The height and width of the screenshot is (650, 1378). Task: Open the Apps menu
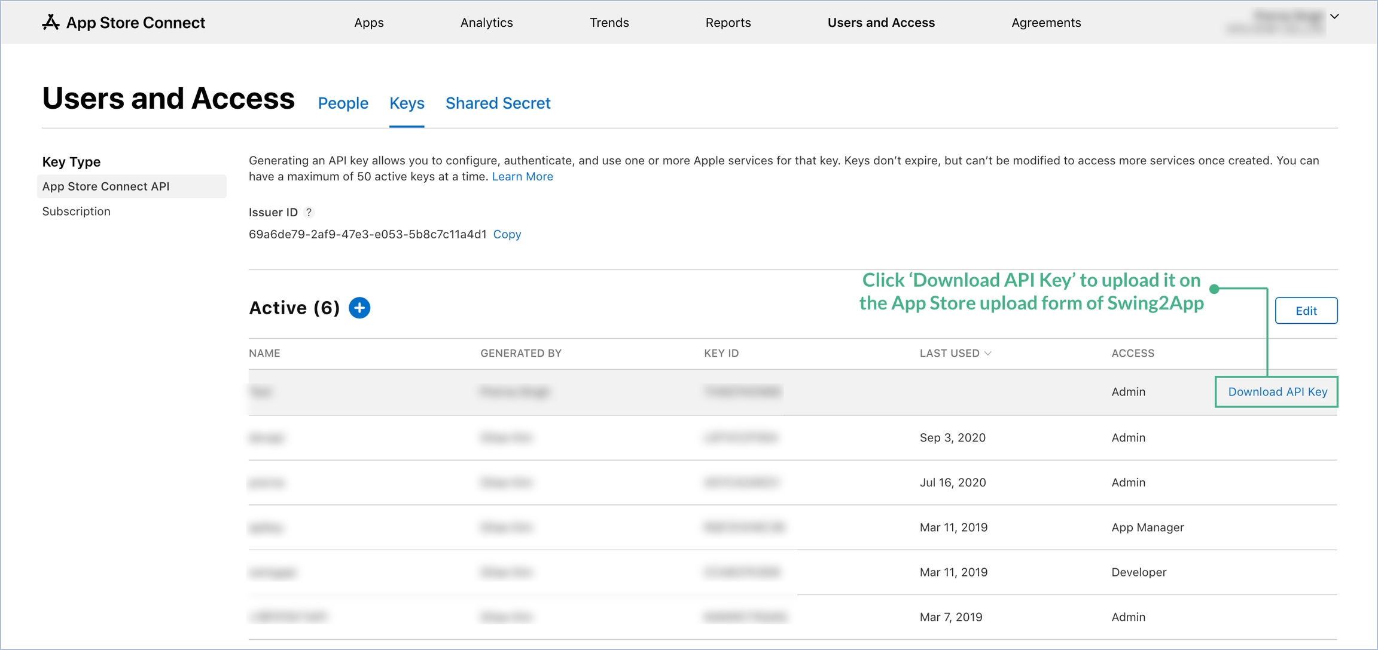point(369,22)
